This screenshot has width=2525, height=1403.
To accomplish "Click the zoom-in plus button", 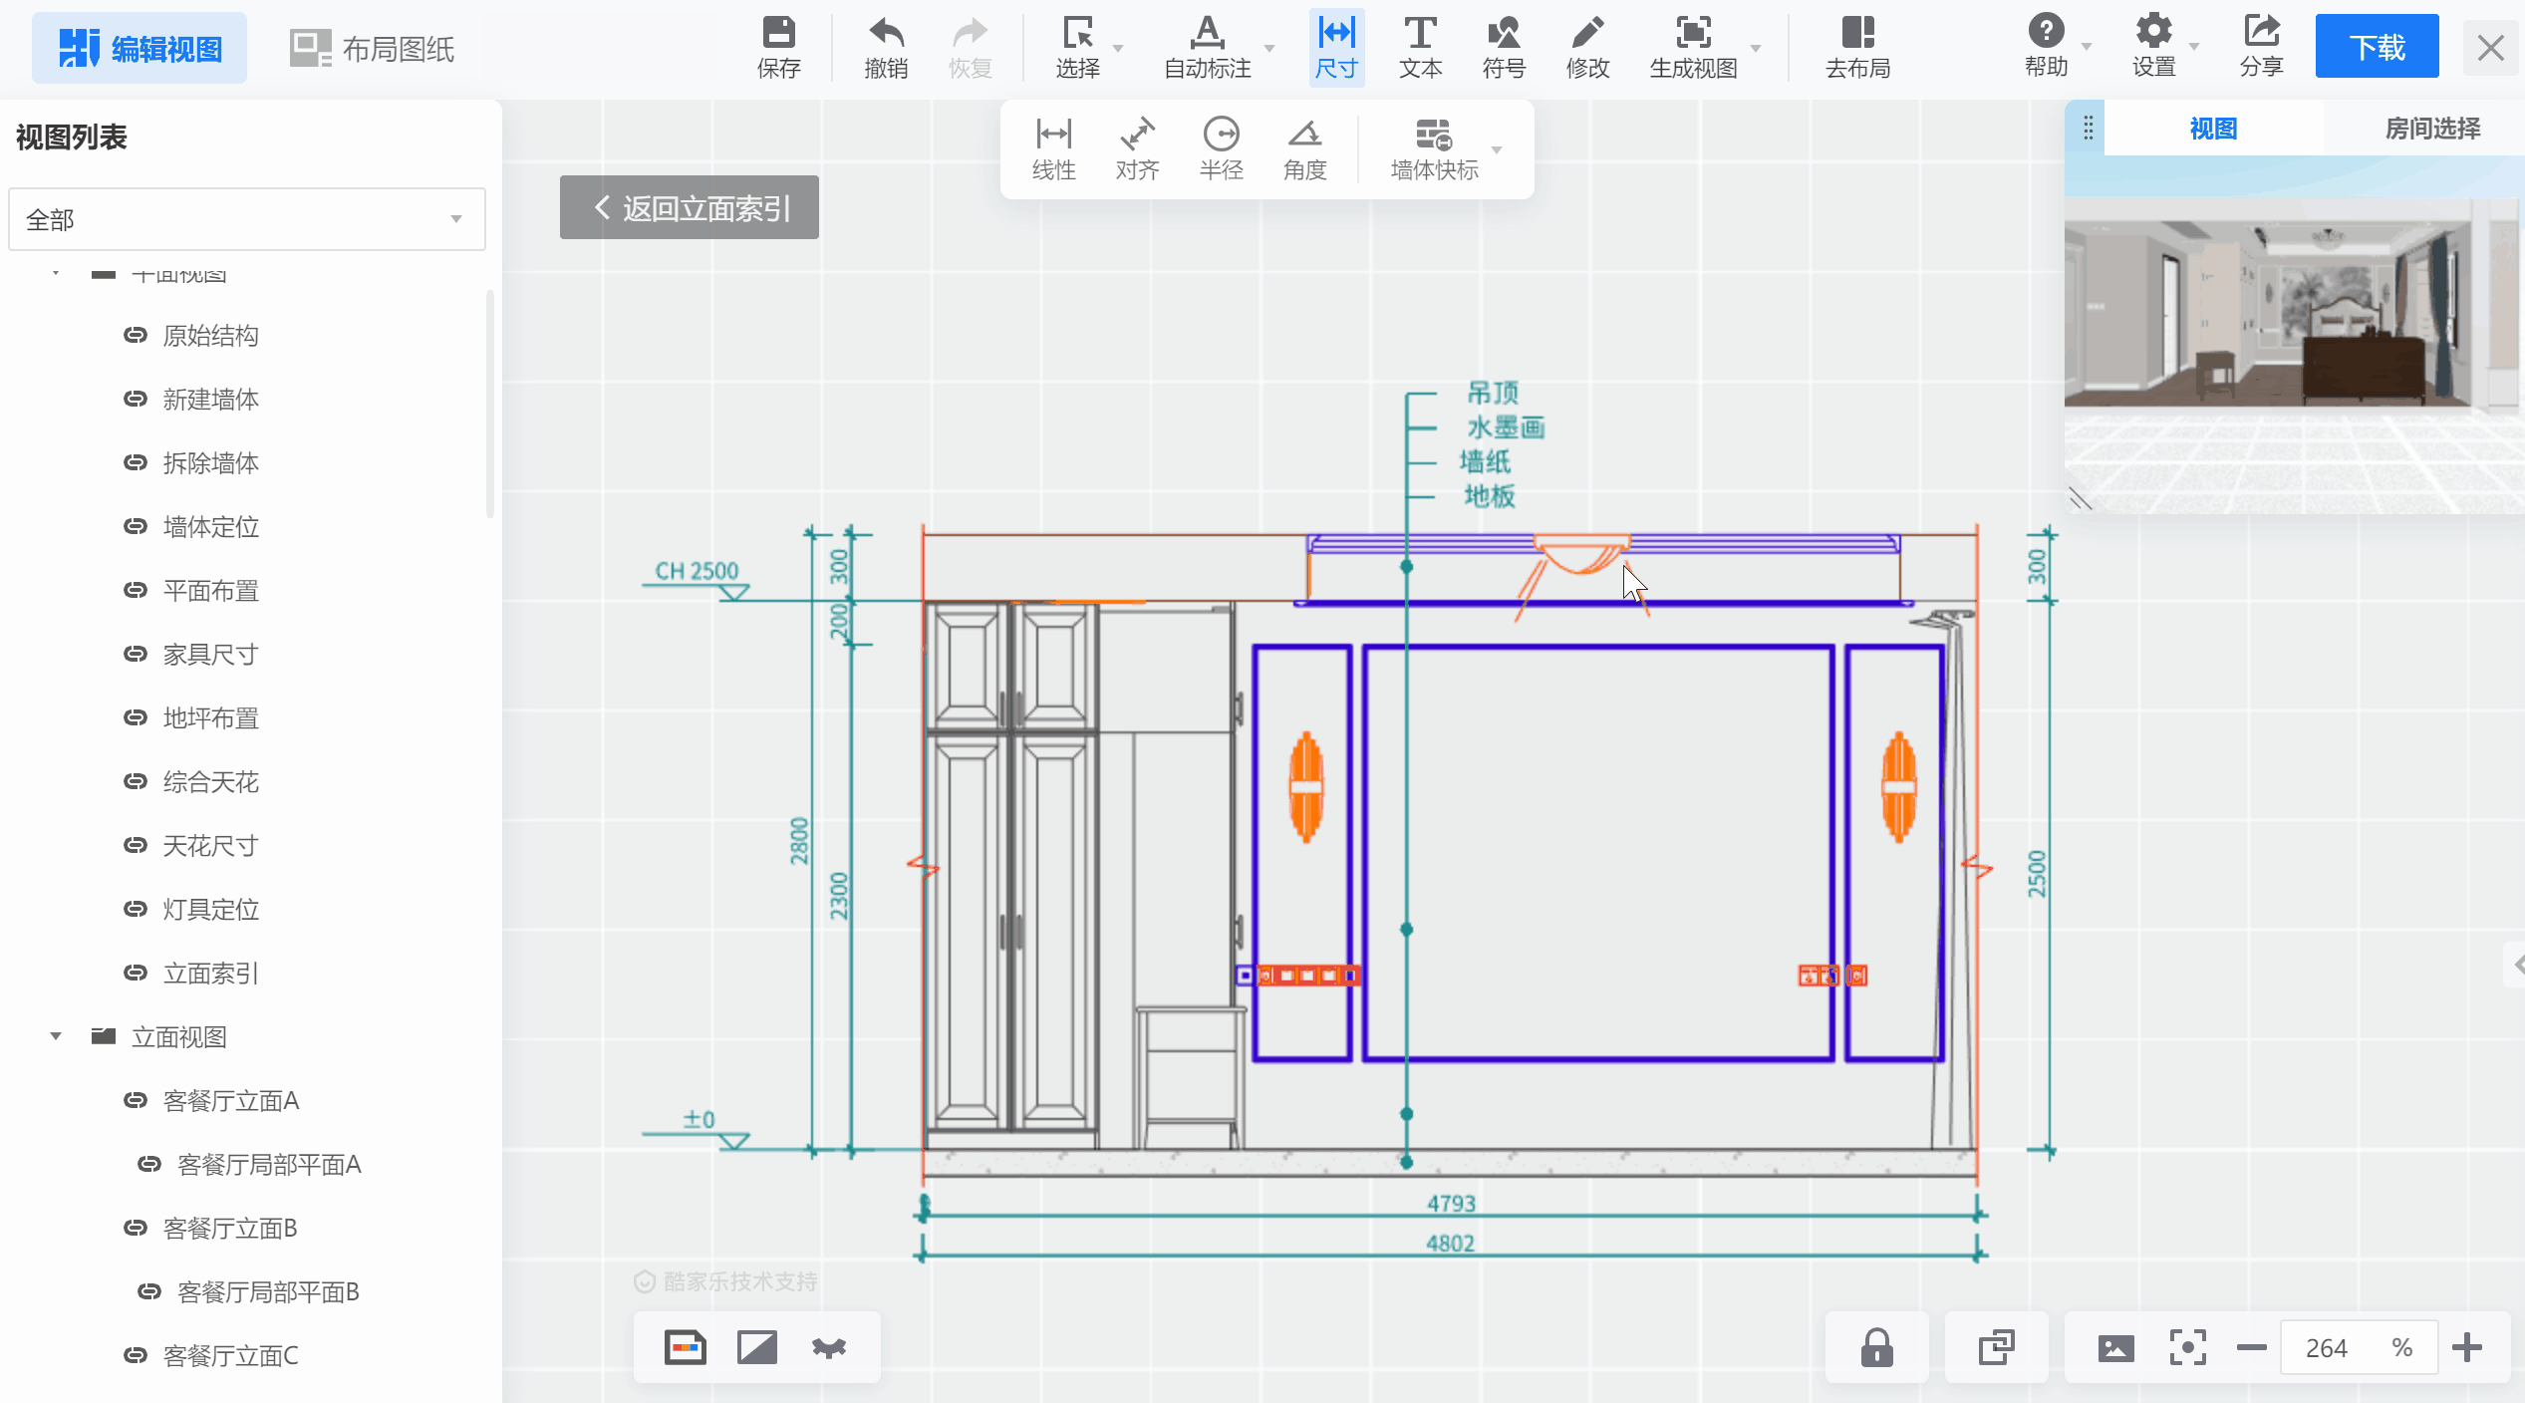I will pyautogui.click(x=2467, y=1347).
